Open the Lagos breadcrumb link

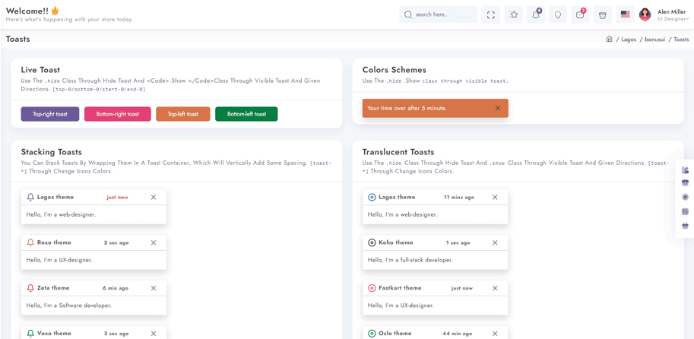629,40
